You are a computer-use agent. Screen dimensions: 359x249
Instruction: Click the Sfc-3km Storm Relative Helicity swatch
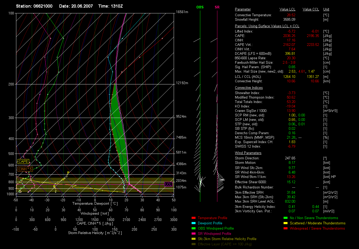click(x=193, y=239)
